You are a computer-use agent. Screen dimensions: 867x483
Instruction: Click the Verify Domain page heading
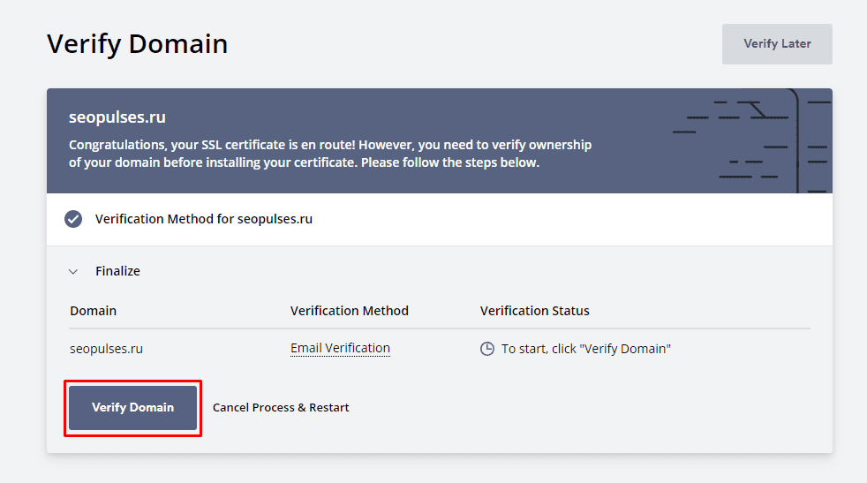(137, 43)
